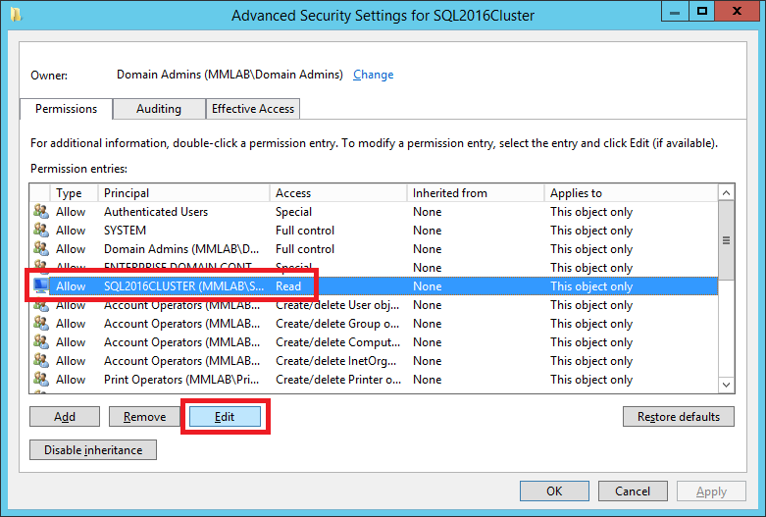Click icon of Account Operators Create/delete User entry
Image resolution: width=766 pixels, height=517 pixels.
pyautogui.click(x=40, y=305)
